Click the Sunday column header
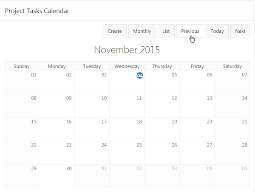 (22, 66)
